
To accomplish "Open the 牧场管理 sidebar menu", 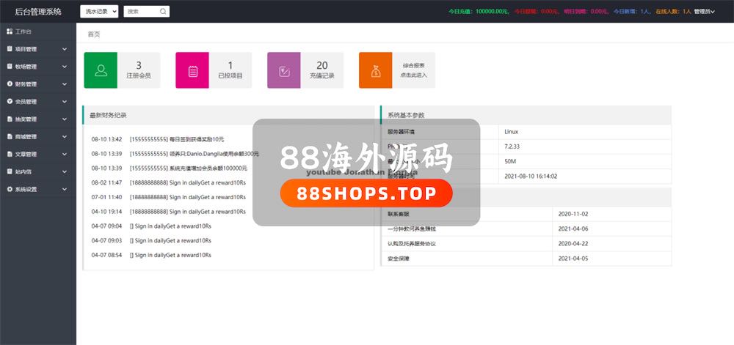I will pyautogui.click(x=26, y=67).
